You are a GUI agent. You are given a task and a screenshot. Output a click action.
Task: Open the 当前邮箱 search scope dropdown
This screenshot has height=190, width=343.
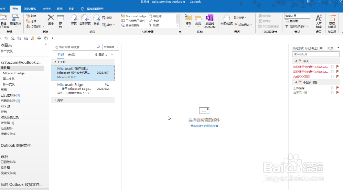(110, 47)
